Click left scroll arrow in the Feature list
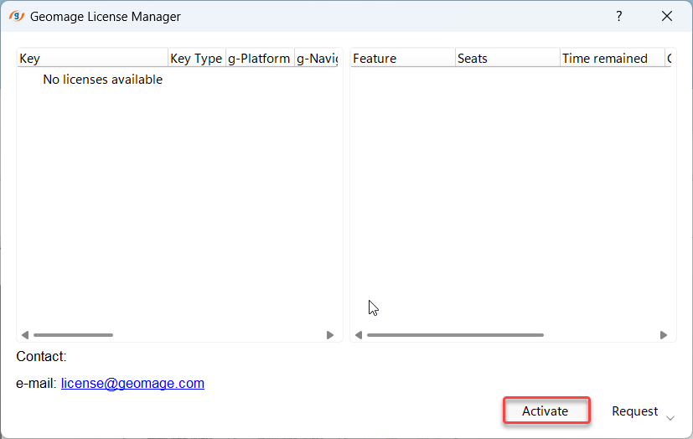This screenshot has height=439, width=693. [359, 335]
